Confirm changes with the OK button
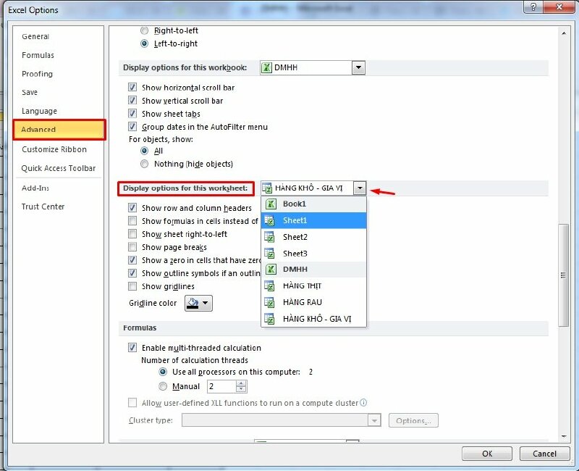 pyautogui.click(x=486, y=453)
